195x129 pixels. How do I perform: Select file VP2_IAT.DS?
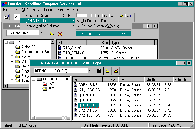[88, 110]
